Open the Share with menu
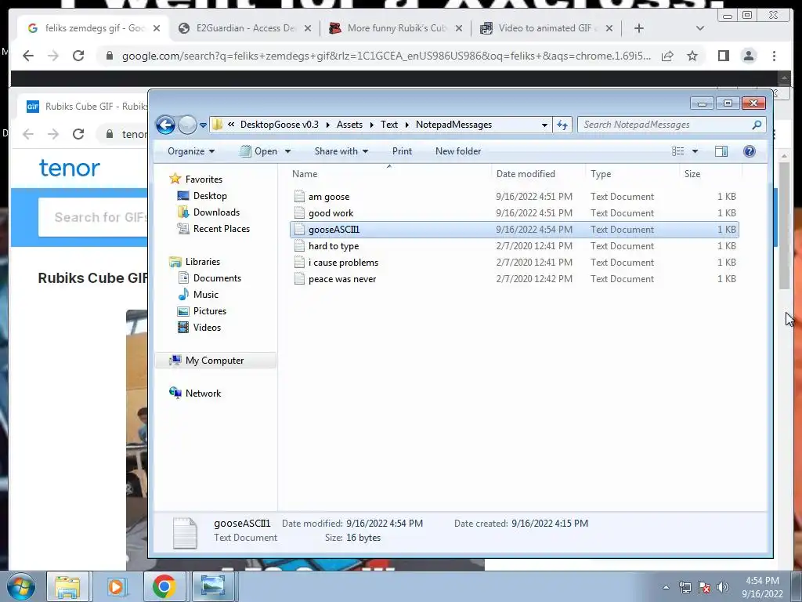Screen dimensions: 802x602 pos(341,151)
